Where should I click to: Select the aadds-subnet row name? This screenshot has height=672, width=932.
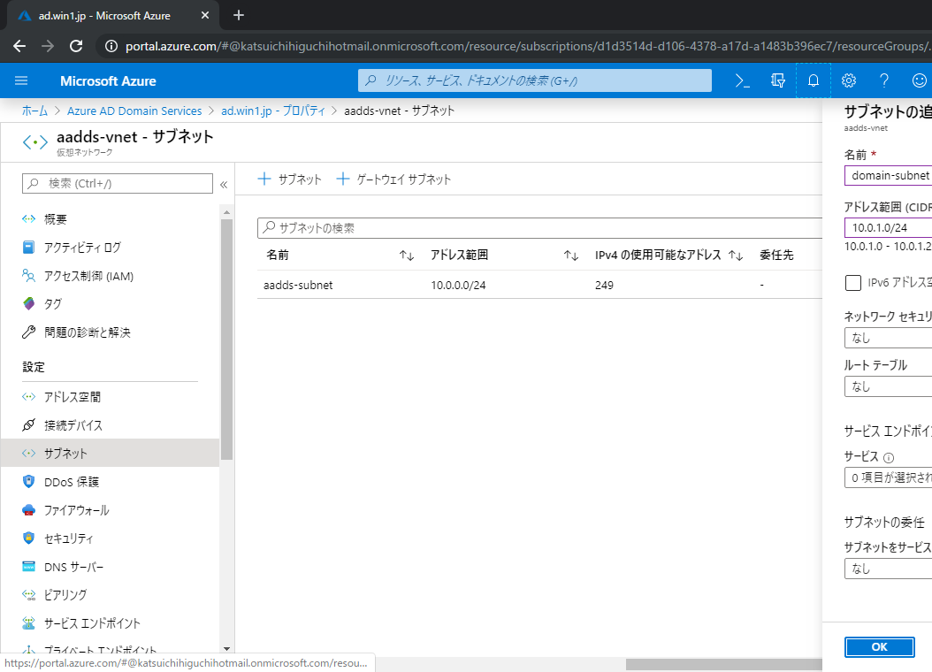pyautogui.click(x=298, y=286)
